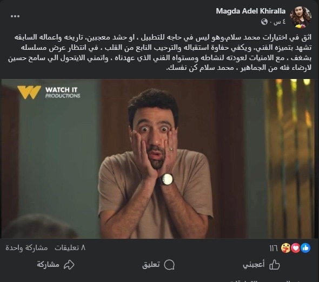Image resolution: width=319 pixels, height=282 pixels.
Task: Open the ١١٦ reactions list
Action: (x=274, y=248)
